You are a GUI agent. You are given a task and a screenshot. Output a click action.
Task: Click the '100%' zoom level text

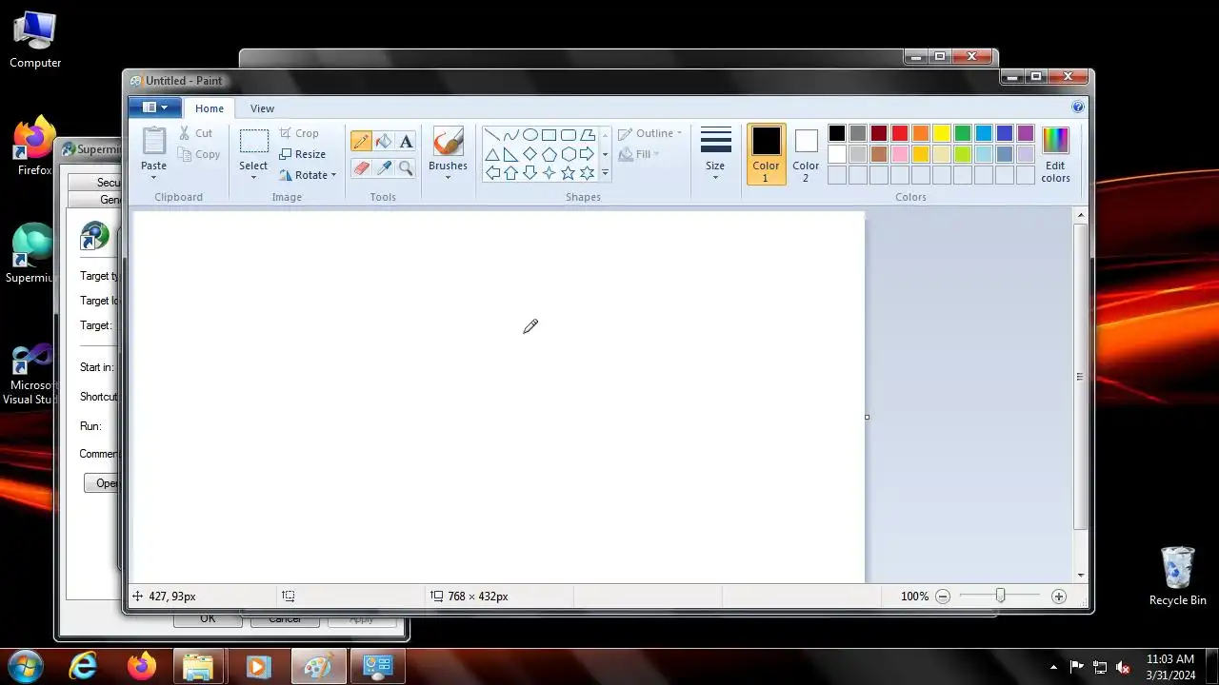(x=914, y=597)
